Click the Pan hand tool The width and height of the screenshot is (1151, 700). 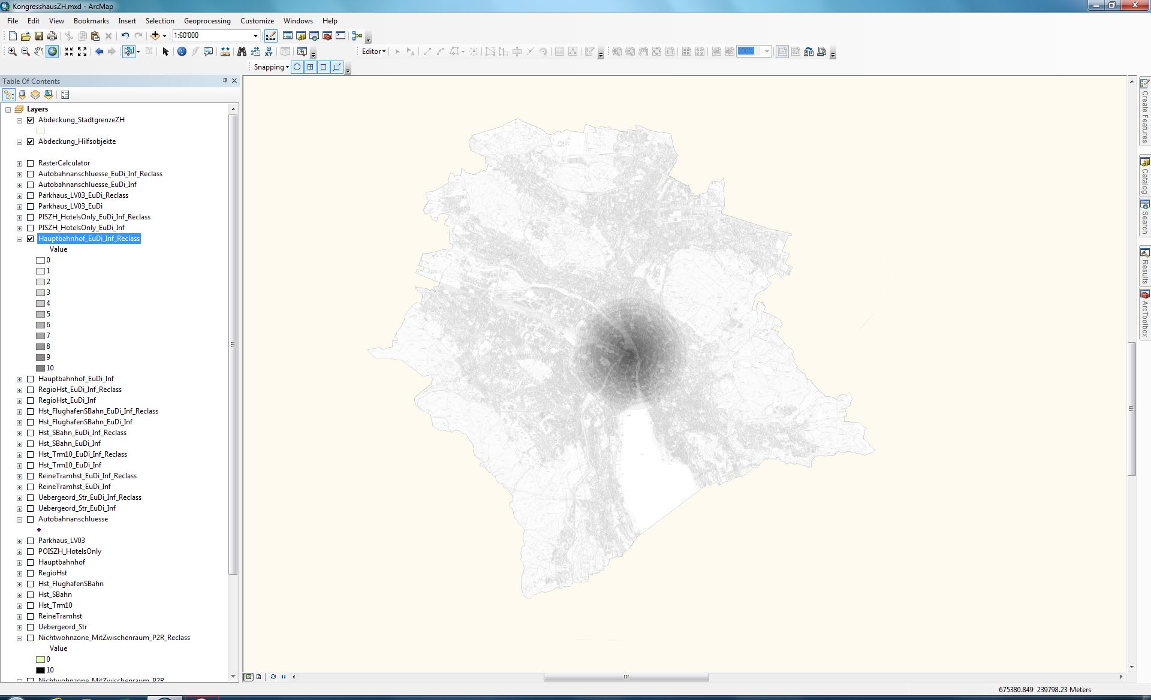[38, 52]
